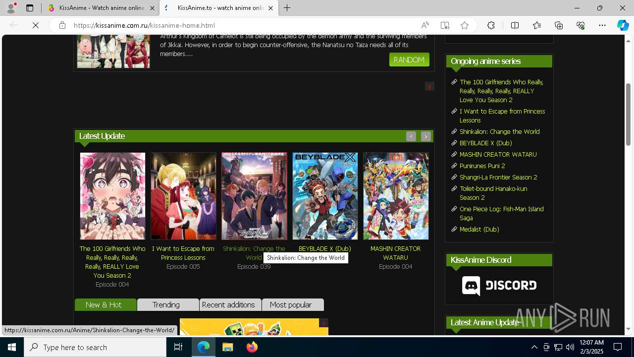Open Windows Start menu

coord(12,347)
